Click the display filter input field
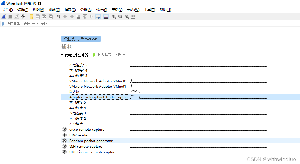300x164 pixels. coord(153,24)
